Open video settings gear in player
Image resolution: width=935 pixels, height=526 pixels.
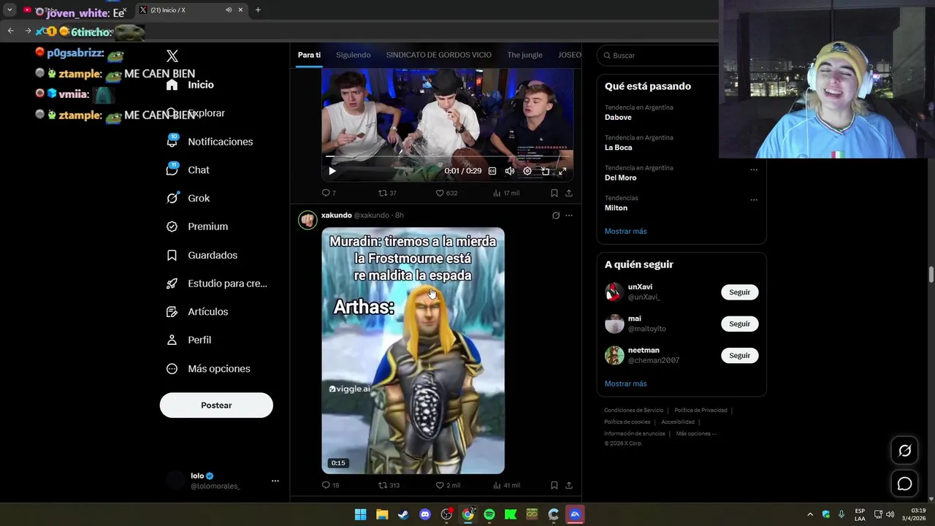527,171
